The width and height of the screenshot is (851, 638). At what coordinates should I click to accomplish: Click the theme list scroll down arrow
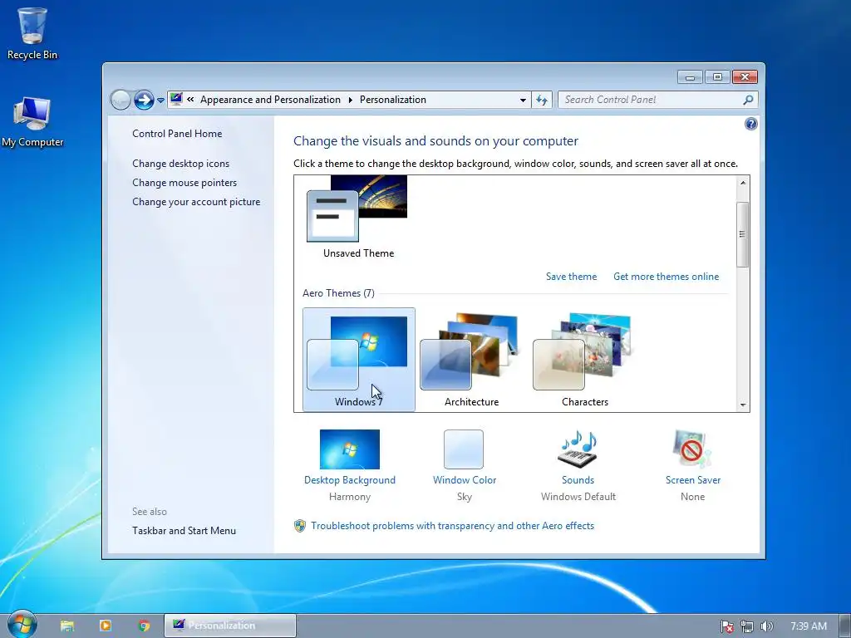coord(743,405)
